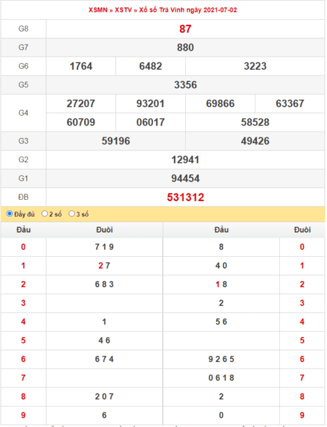
Task: Select the "3 số" radio option
Action: coord(72,213)
